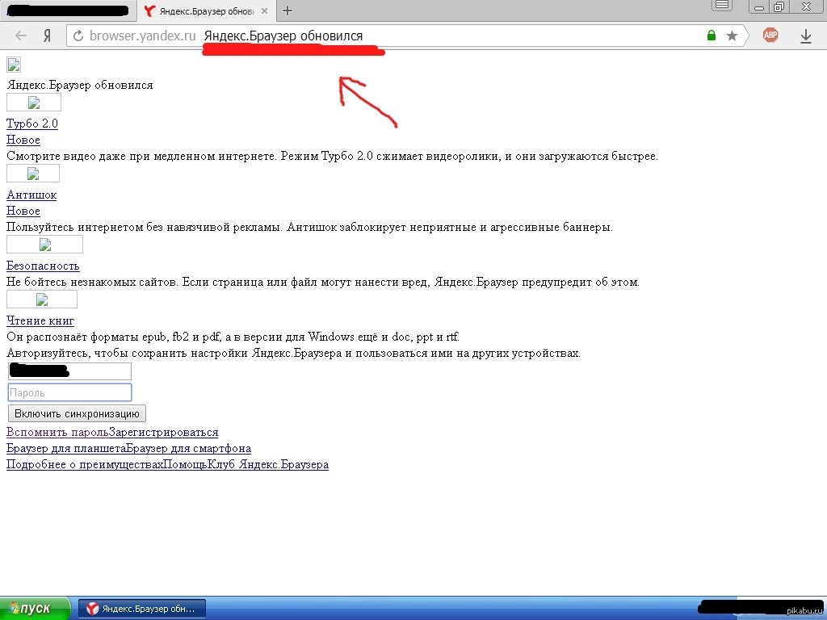827x620 pixels.
Task: Focus the Пароль password field
Action: coord(69,392)
